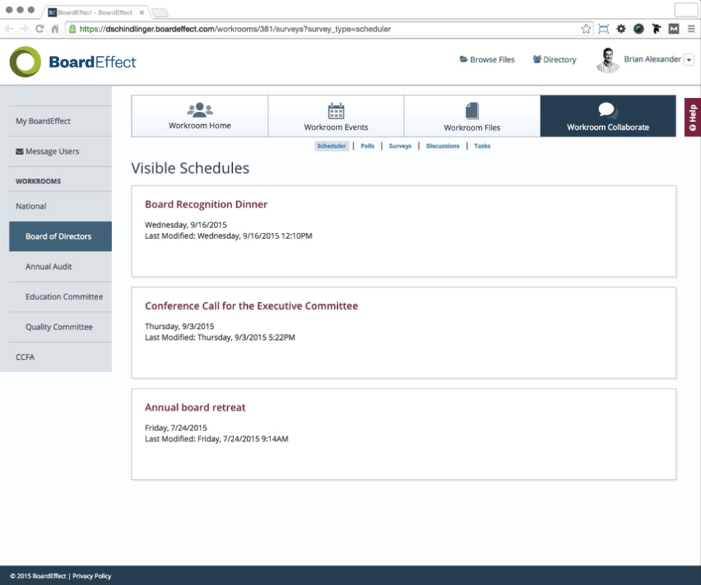This screenshot has width=701, height=585.
Task: Open Conference Call for the Executive Committee
Action: tap(251, 306)
